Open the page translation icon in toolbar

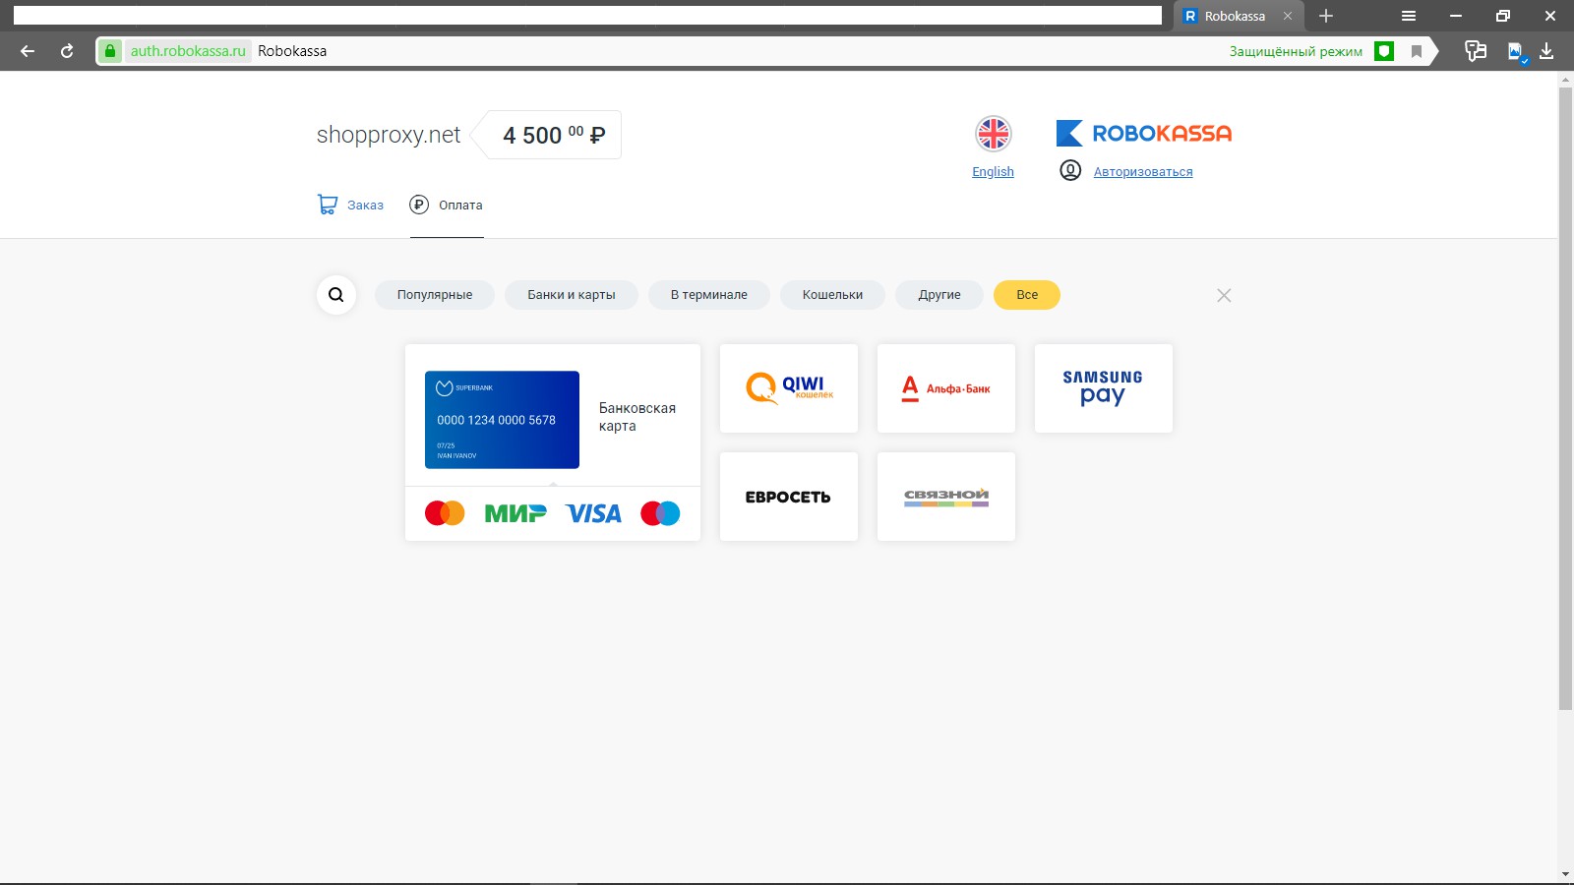click(x=1476, y=51)
